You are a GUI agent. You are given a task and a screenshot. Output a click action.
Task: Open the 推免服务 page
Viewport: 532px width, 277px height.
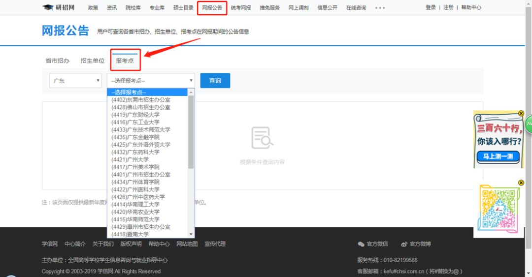pos(270,8)
